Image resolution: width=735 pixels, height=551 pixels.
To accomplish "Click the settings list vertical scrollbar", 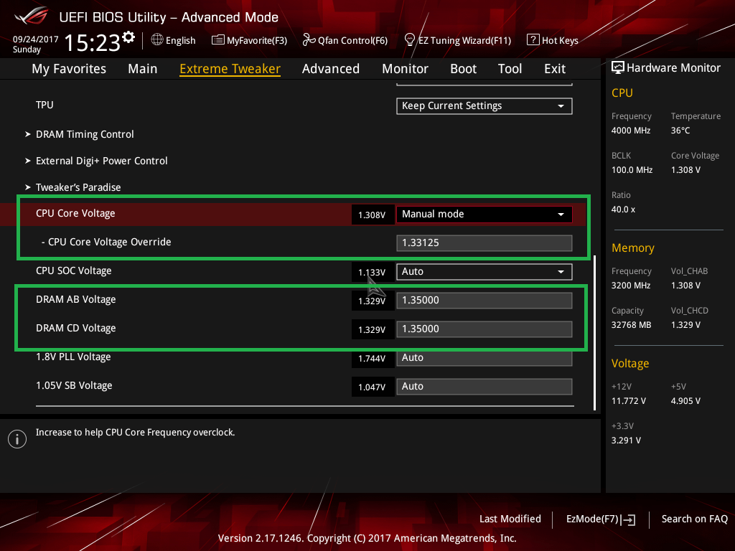I will tap(594, 333).
